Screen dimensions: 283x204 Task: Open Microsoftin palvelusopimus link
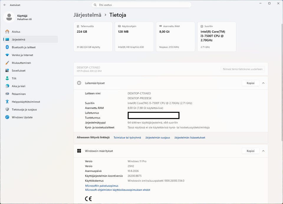[x=102, y=186]
